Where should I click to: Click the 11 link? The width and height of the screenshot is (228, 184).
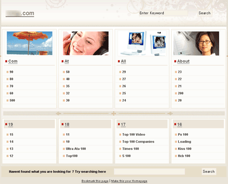pos(68,135)
